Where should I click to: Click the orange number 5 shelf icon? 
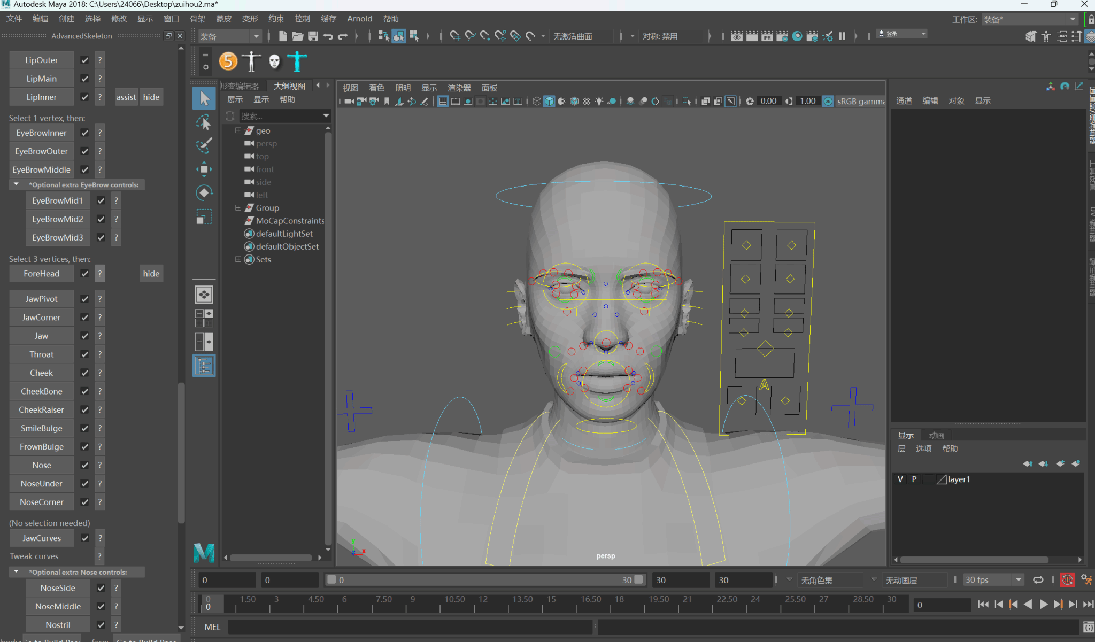[x=228, y=61]
